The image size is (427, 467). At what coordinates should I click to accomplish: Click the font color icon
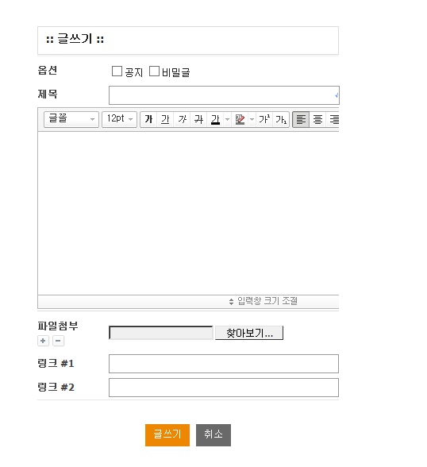[x=215, y=119]
